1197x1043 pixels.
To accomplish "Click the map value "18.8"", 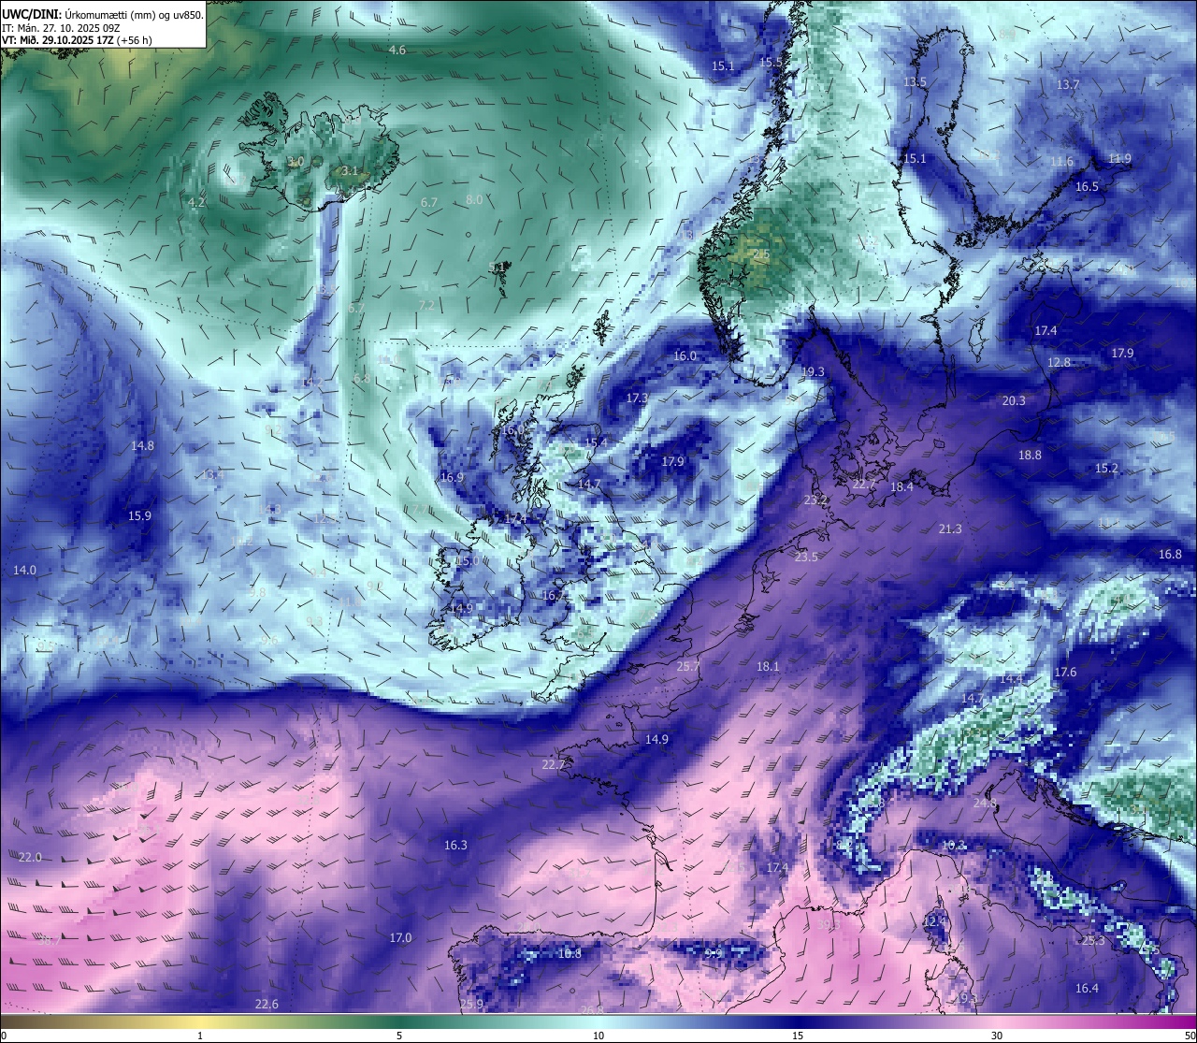I will click(x=1030, y=456).
